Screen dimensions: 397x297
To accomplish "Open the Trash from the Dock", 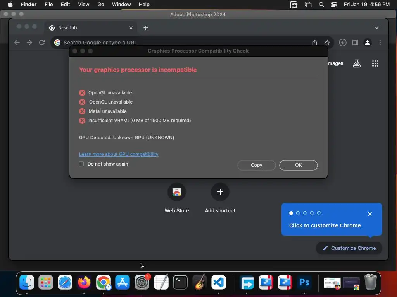I will pos(370,282).
